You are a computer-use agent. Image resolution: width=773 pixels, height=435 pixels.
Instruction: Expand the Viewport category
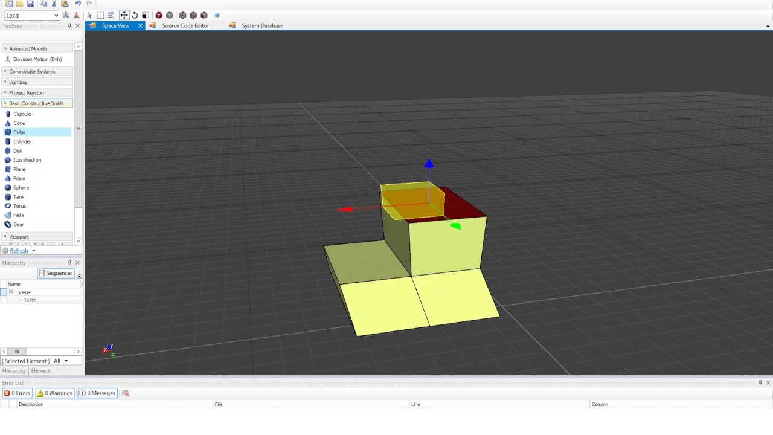click(37, 237)
